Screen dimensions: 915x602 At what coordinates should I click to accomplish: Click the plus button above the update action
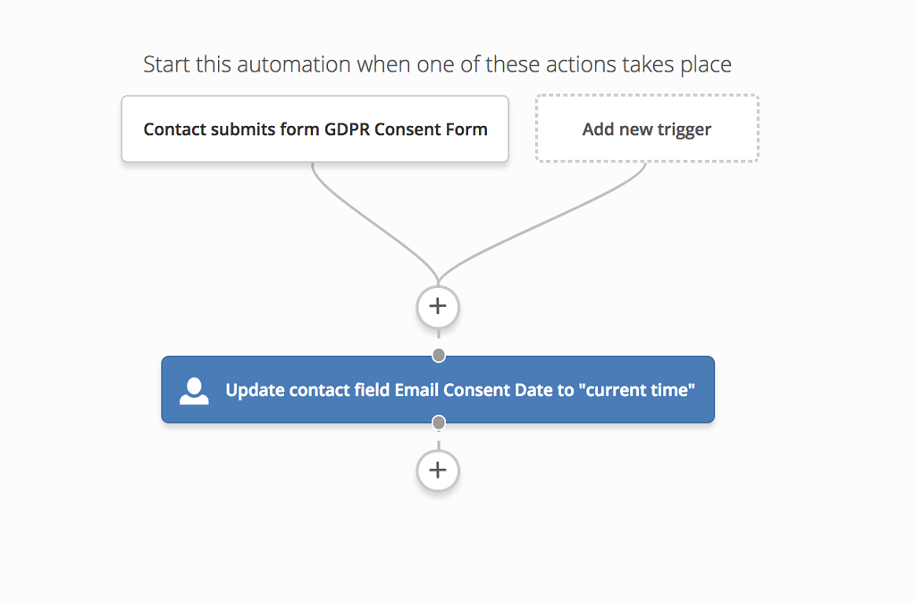[x=438, y=307]
